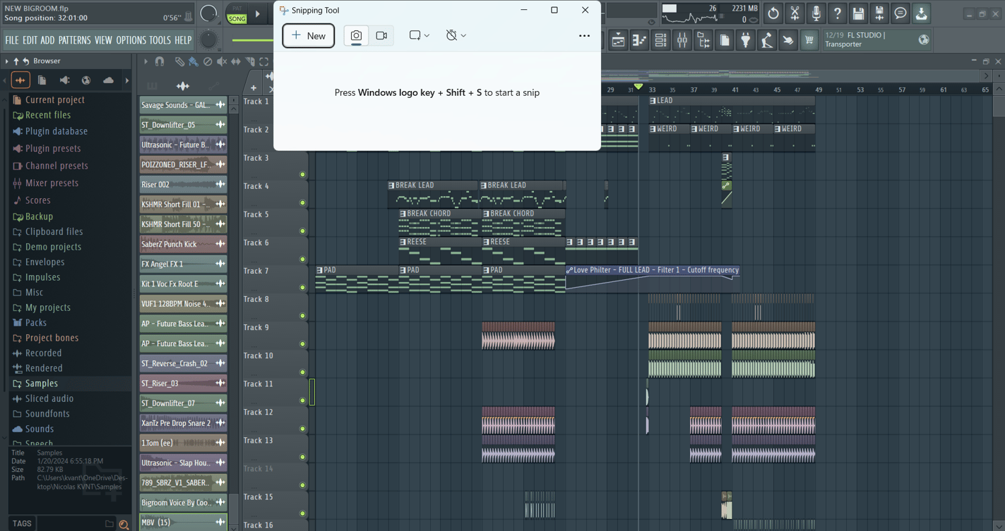Click the content library download icon
Image resolution: width=1005 pixels, height=531 pixels.
pyautogui.click(x=921, y=13)
